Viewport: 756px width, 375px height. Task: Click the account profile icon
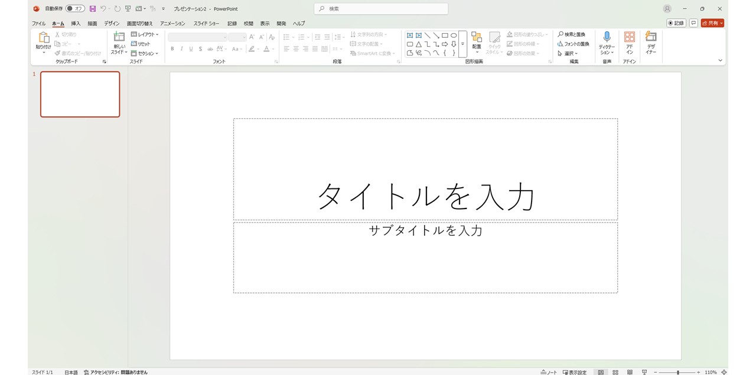[667, 9]
